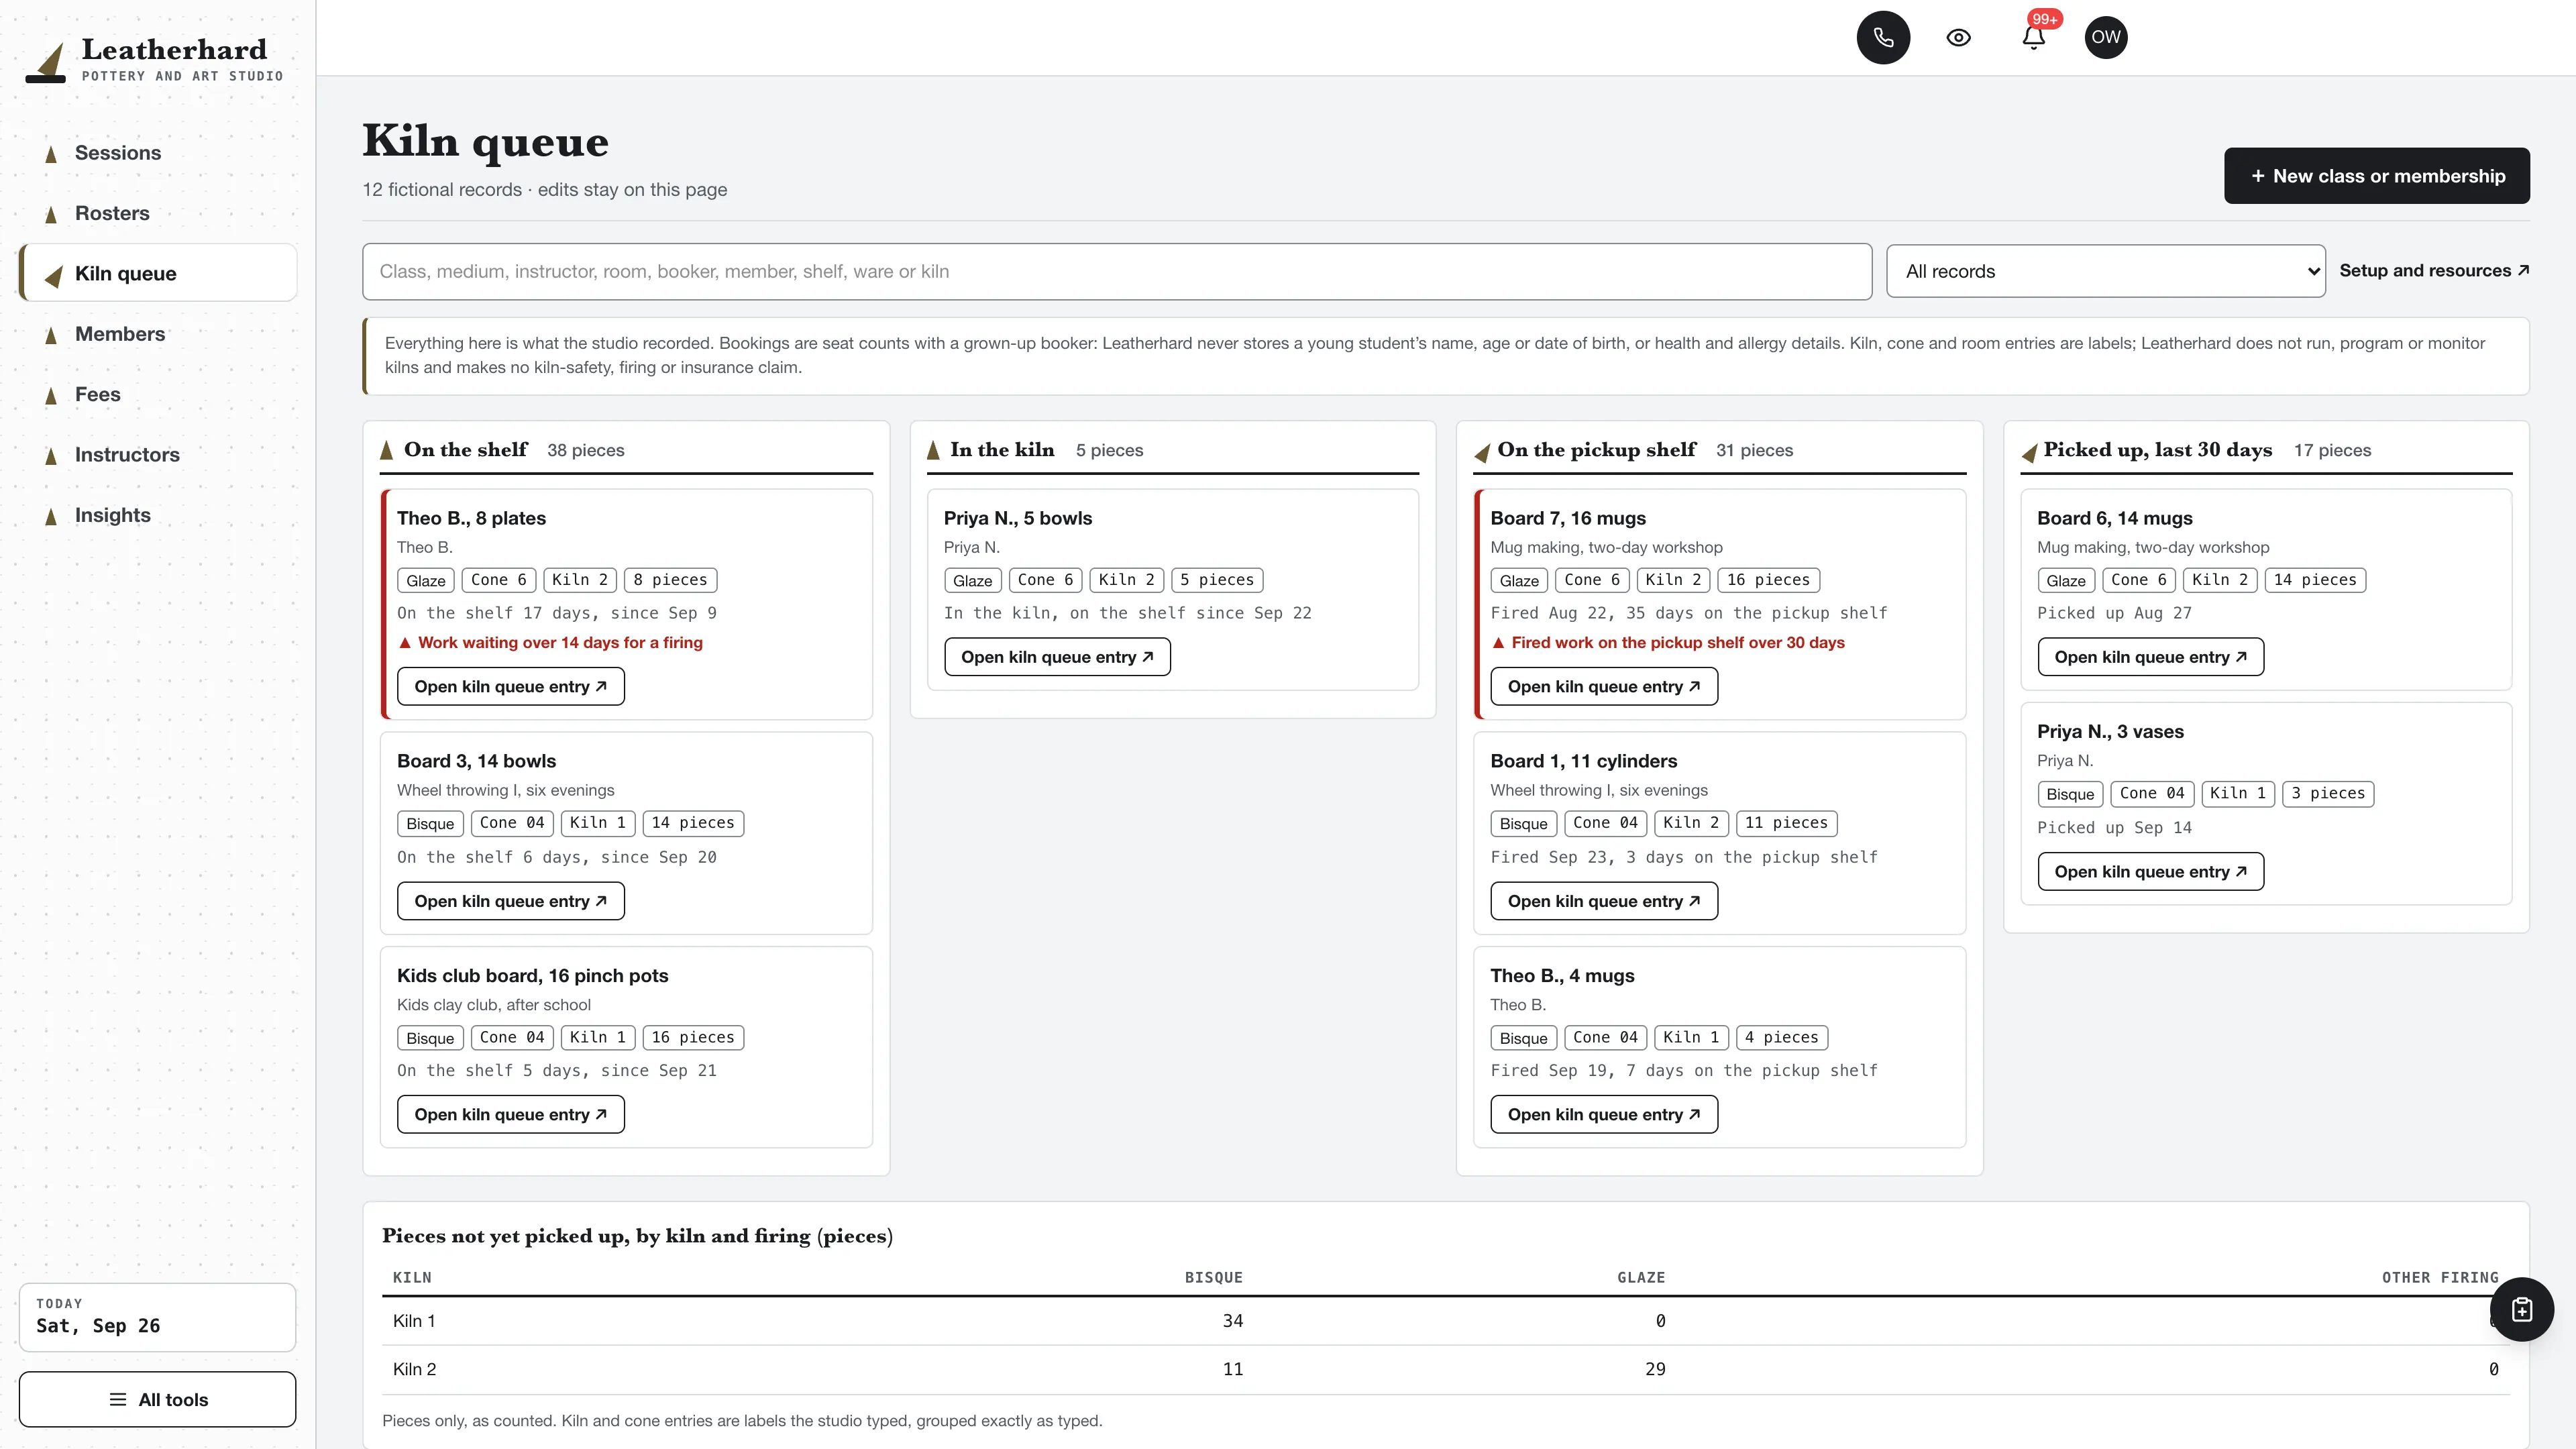Open kiln queue entry for Theo B., 4 mugs
Screen dimensions: 2576x1449
coord(1604,1114)
